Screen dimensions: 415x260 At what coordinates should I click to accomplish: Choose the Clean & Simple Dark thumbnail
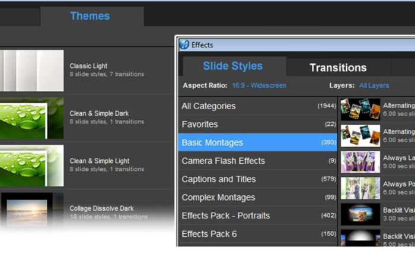coord(32,118)
